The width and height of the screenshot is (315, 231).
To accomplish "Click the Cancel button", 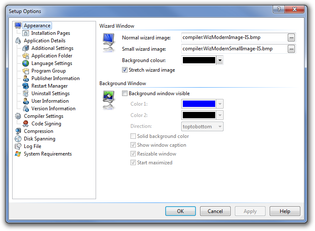I will [x=215, y=211].
